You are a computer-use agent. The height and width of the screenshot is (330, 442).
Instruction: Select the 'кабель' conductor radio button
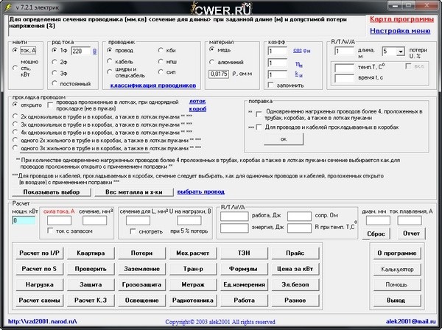(110, 63)
